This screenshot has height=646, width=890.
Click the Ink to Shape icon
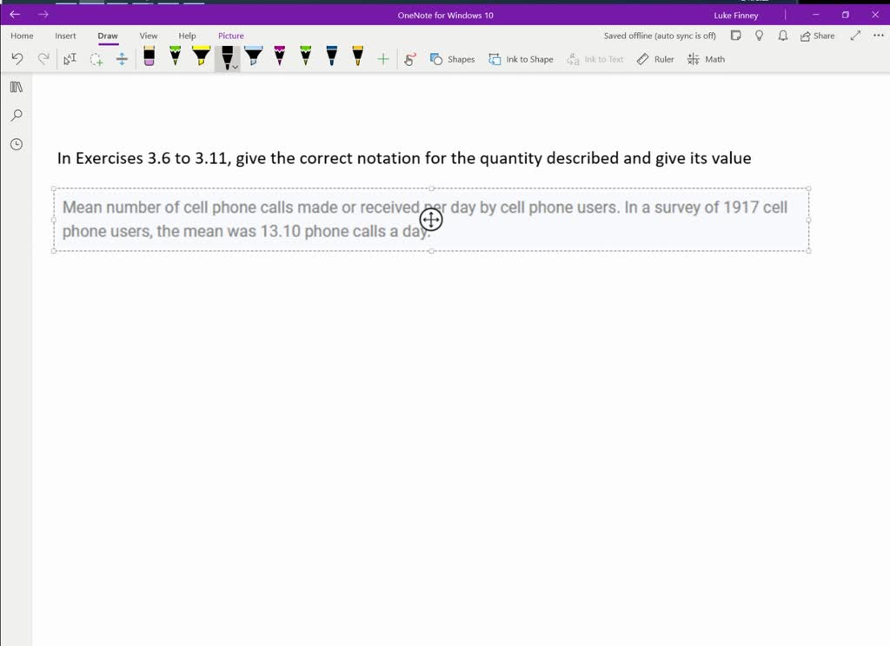[521, 58]
